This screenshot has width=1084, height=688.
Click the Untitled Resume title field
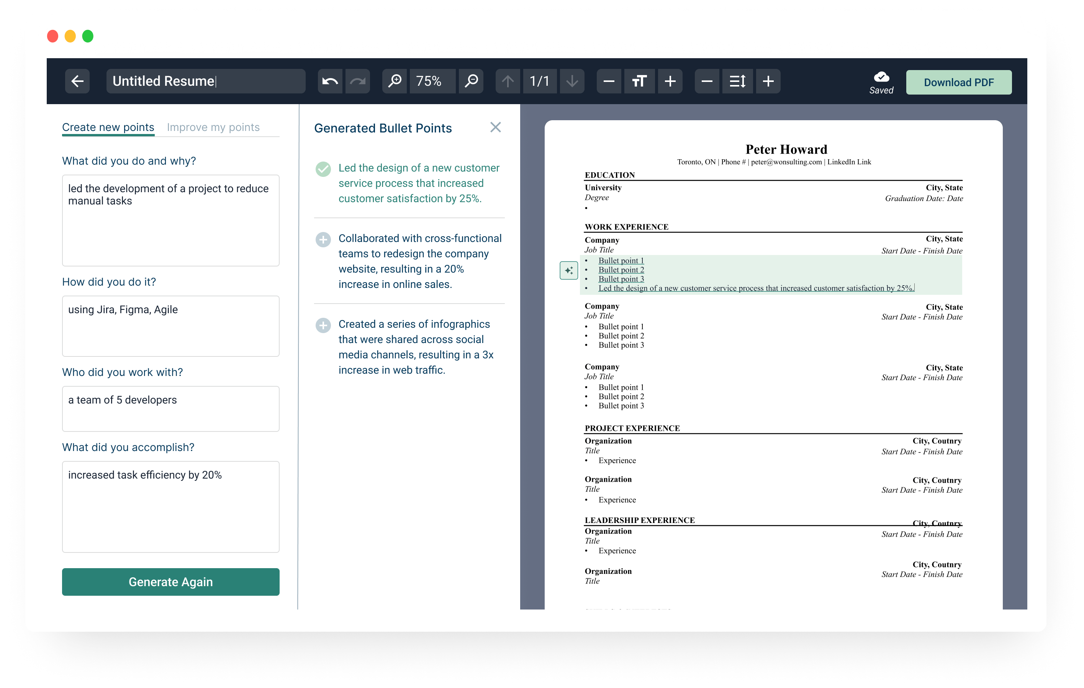click(x=206, y=81)
